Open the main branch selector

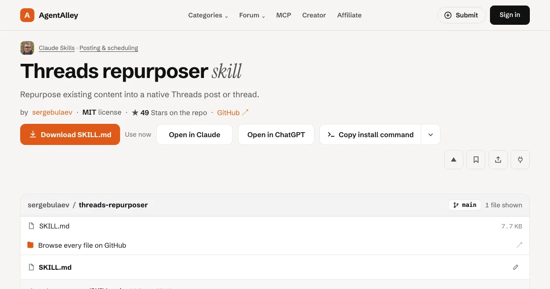point(465,205)
